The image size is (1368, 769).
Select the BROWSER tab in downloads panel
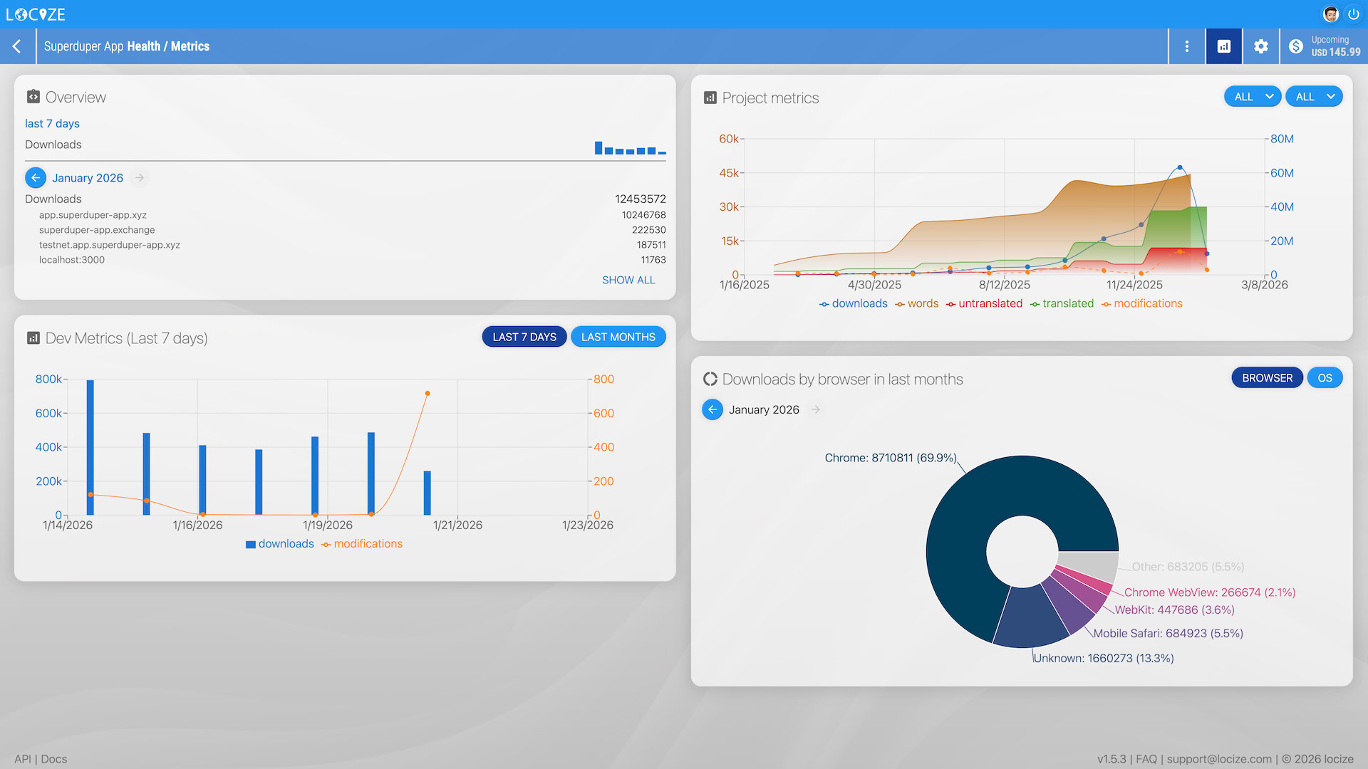(1267, 377)
